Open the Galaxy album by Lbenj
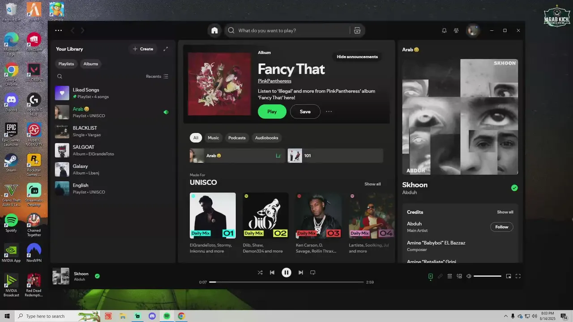 pyautogui.click(x=113, y=169)
